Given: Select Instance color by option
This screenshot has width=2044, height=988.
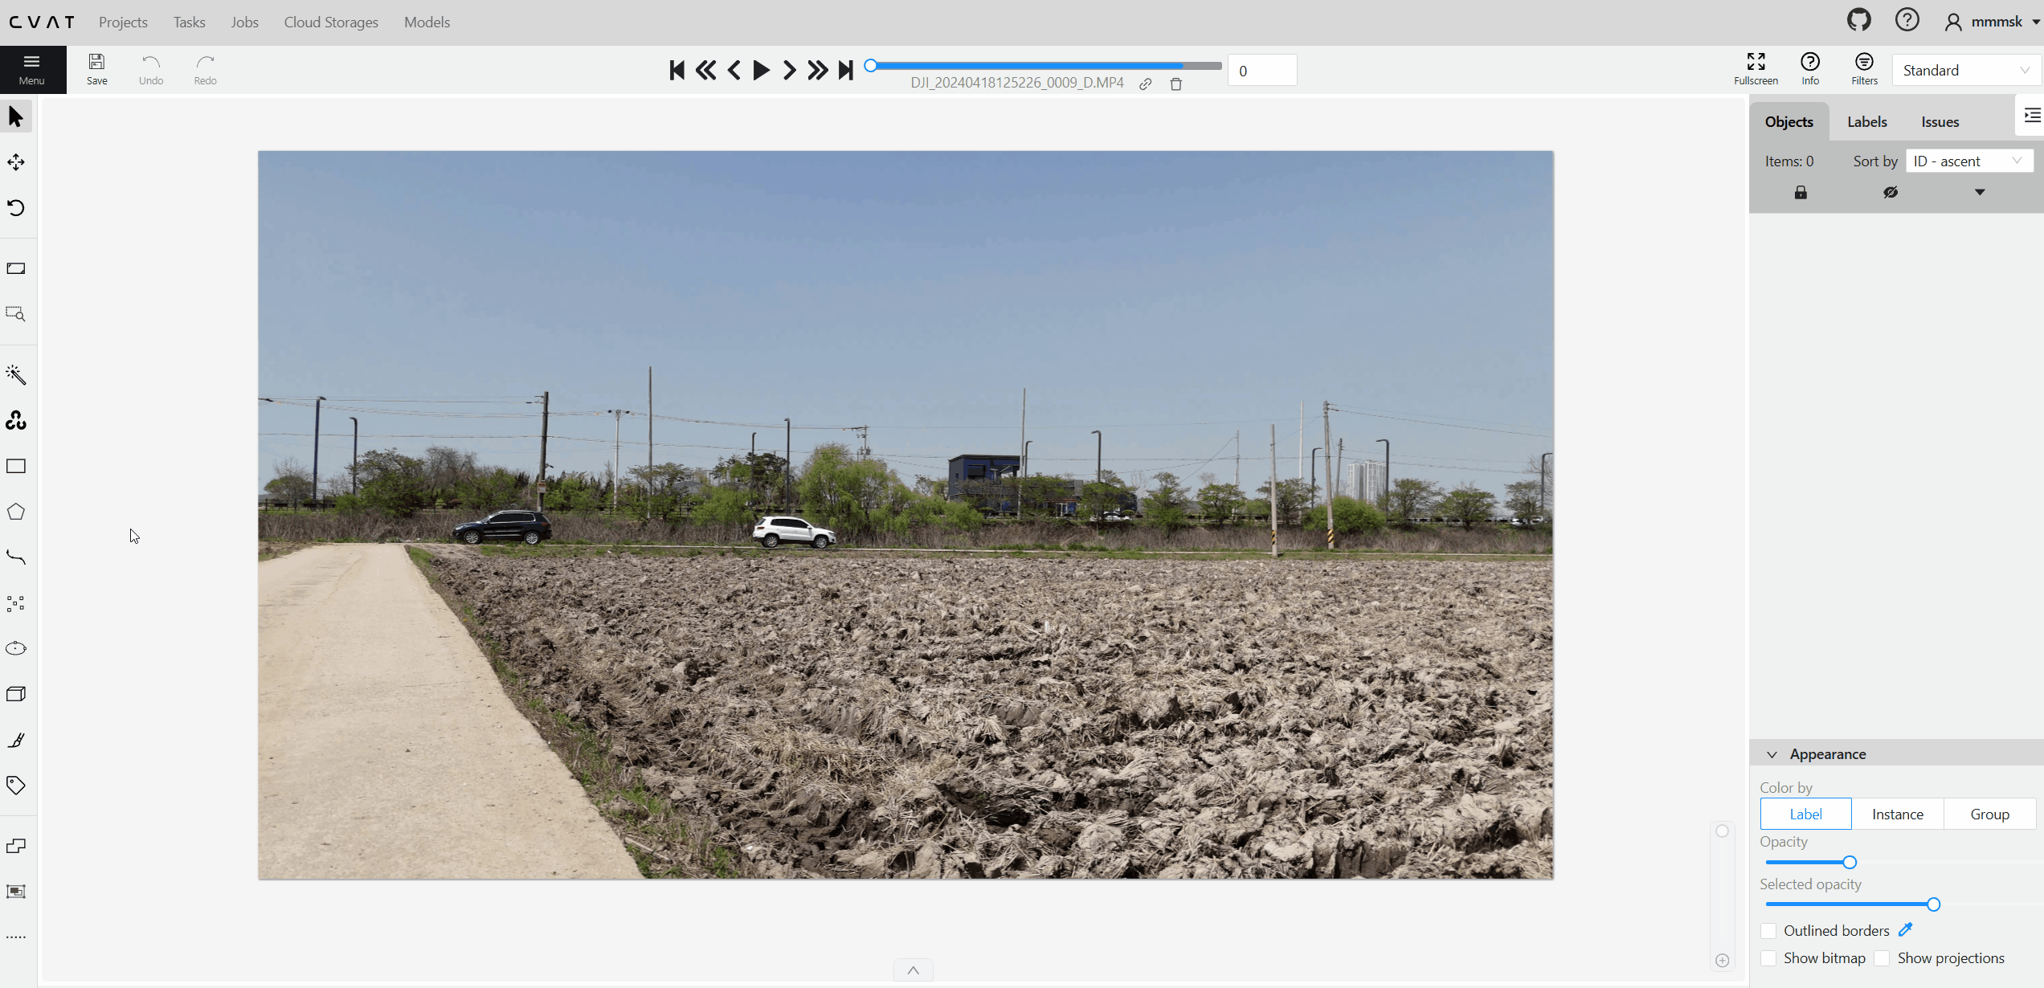Looking at the screenshot, I should [1897, 814].
